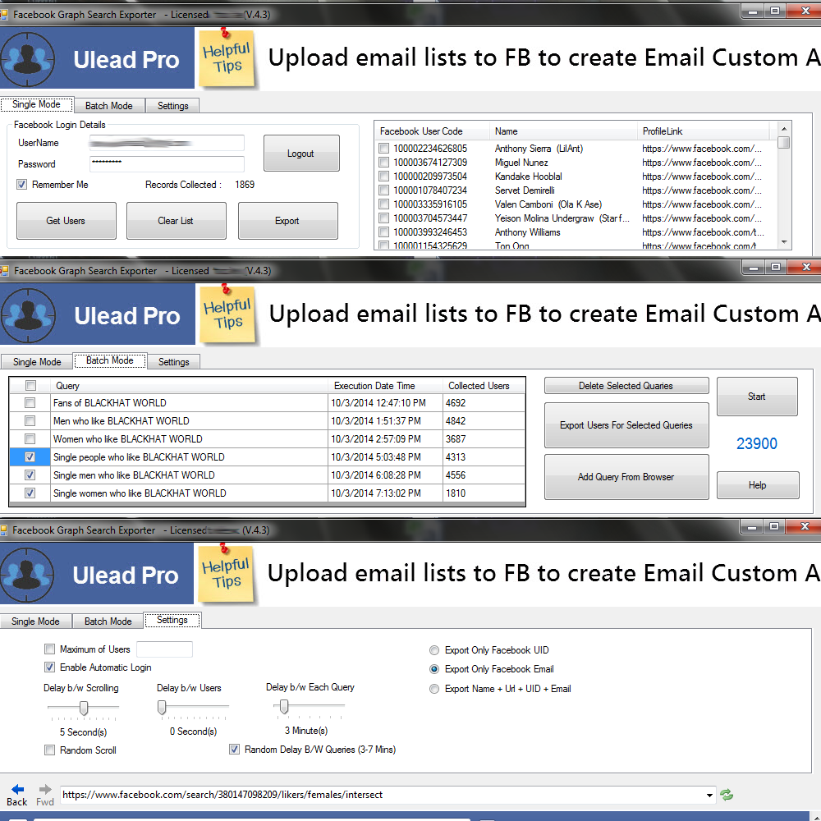Uncheck Single men who like BLACKHAT WORLD
The width and height of the screenshot is (821, 821).
[30, 475]
